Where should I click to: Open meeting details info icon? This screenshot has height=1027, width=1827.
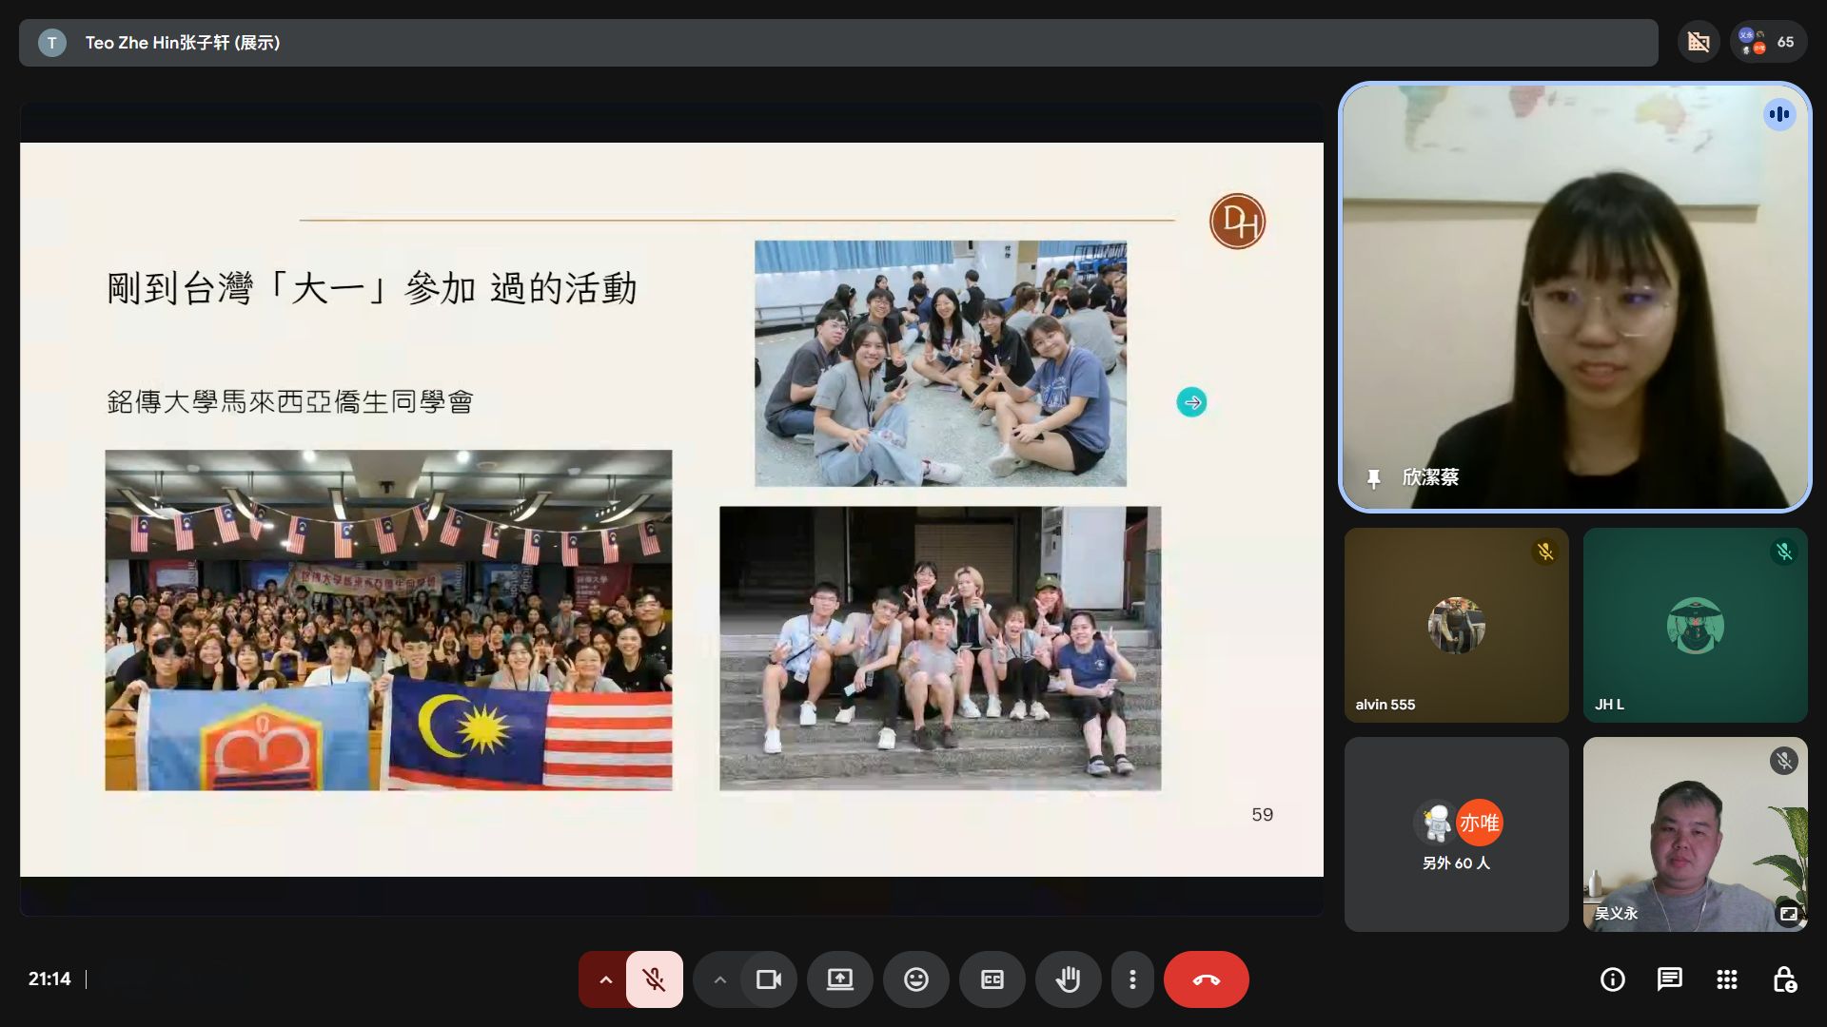[x=1612, y=979]
